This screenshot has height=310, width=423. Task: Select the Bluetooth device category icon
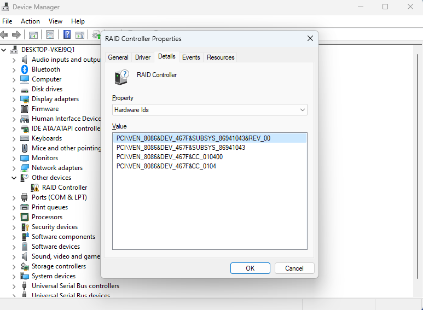point(25,69)
